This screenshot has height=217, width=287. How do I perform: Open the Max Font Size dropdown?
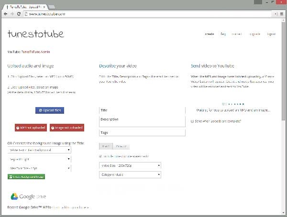coord(39,168)
